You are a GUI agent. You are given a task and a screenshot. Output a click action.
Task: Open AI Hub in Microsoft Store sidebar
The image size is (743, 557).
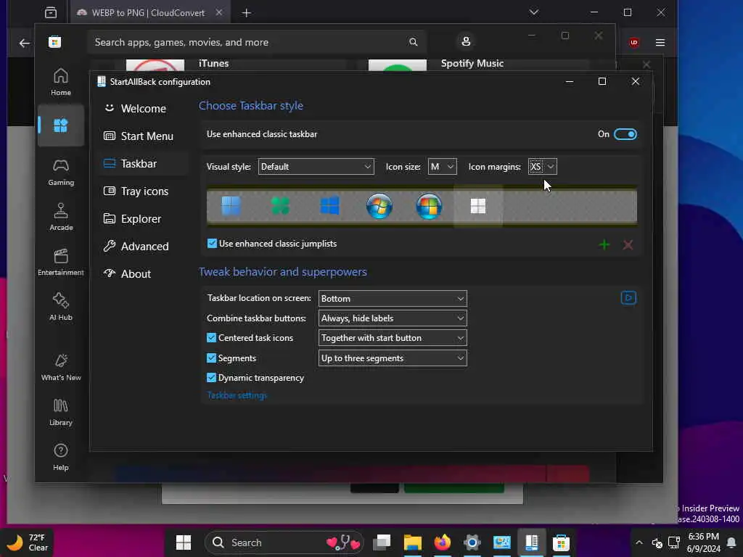[61, 307]
